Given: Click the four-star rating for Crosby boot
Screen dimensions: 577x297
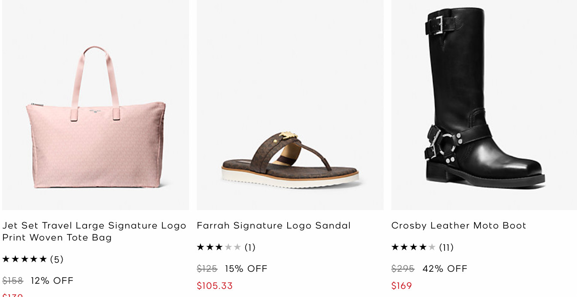Looking at the screenshot, I should (x=413, y=247).
